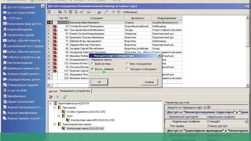Image resolution: width=251 pixels, height=141 pixels.
Task: Click employee list scrollbar down arrow
Action: 247,85
